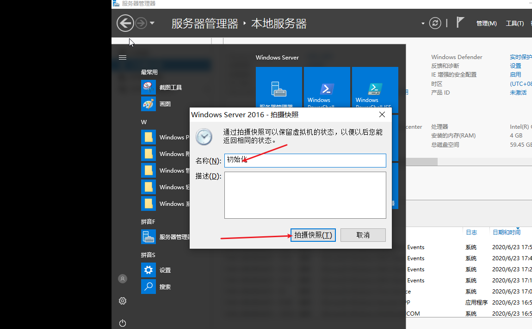Click the back navigation arrow
Viewport: 532px width, 329px height.
pos(125,23)
